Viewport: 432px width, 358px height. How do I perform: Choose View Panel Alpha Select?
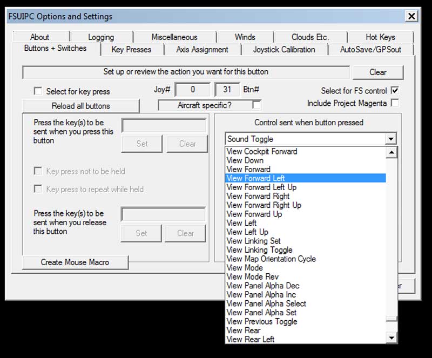coord(306,303)
